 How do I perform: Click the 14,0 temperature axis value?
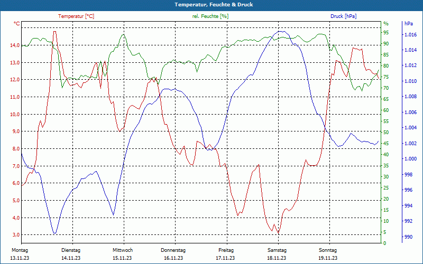tap(15, 45)
